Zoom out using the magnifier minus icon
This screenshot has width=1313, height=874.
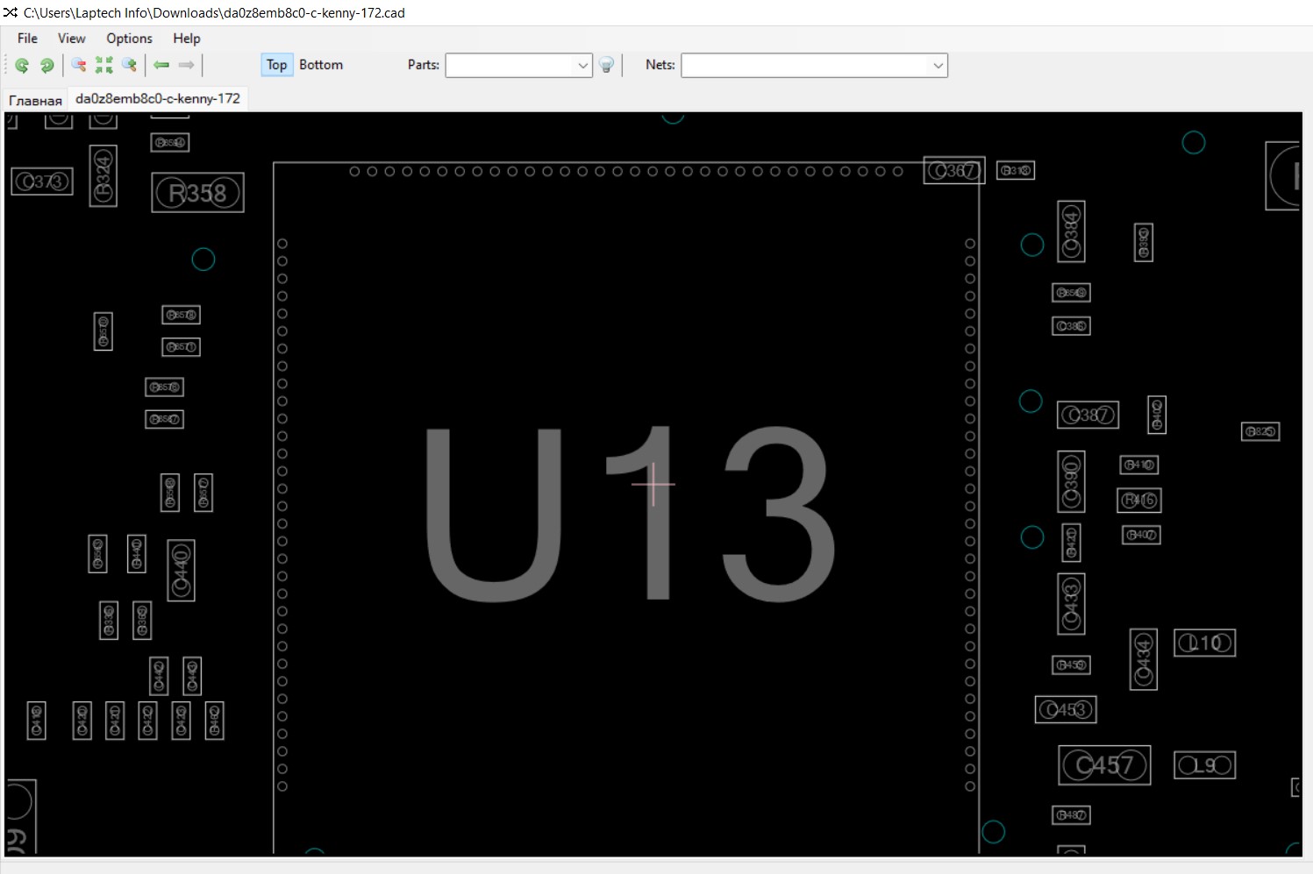click(79, 65)
